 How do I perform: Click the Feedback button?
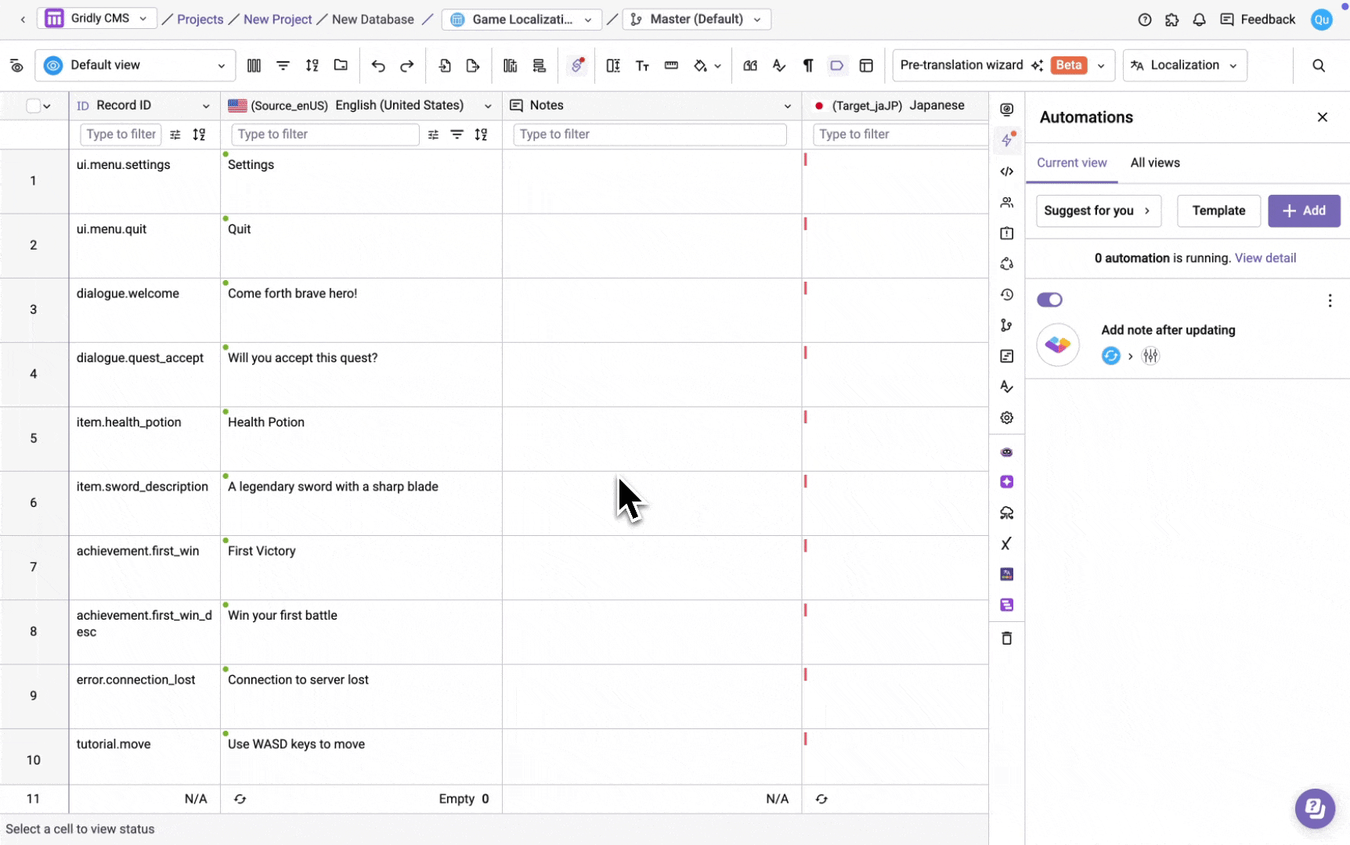[x=1258, y=20]
